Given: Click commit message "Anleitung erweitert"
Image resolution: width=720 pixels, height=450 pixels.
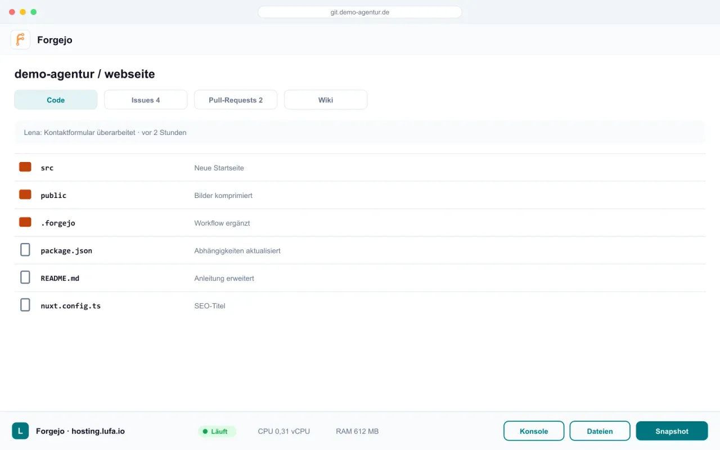Looking at the screenshot, I should click(x=224, y=278).
